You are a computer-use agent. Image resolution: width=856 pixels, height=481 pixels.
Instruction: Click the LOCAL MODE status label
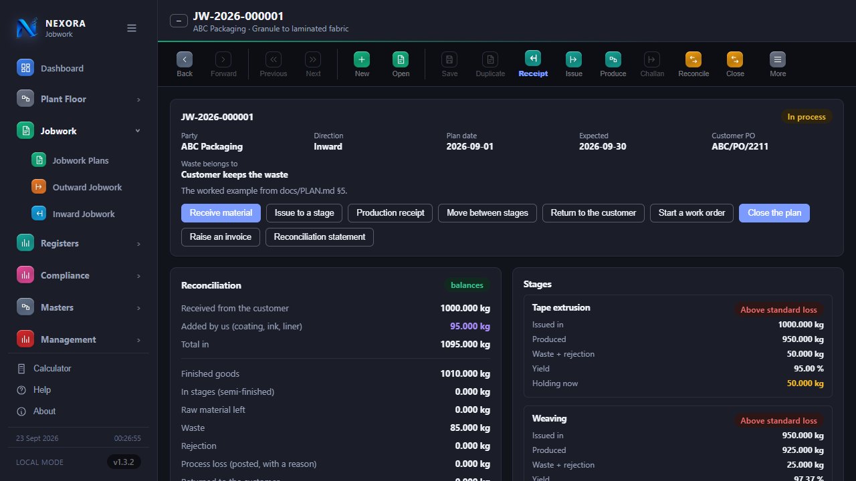39,462
